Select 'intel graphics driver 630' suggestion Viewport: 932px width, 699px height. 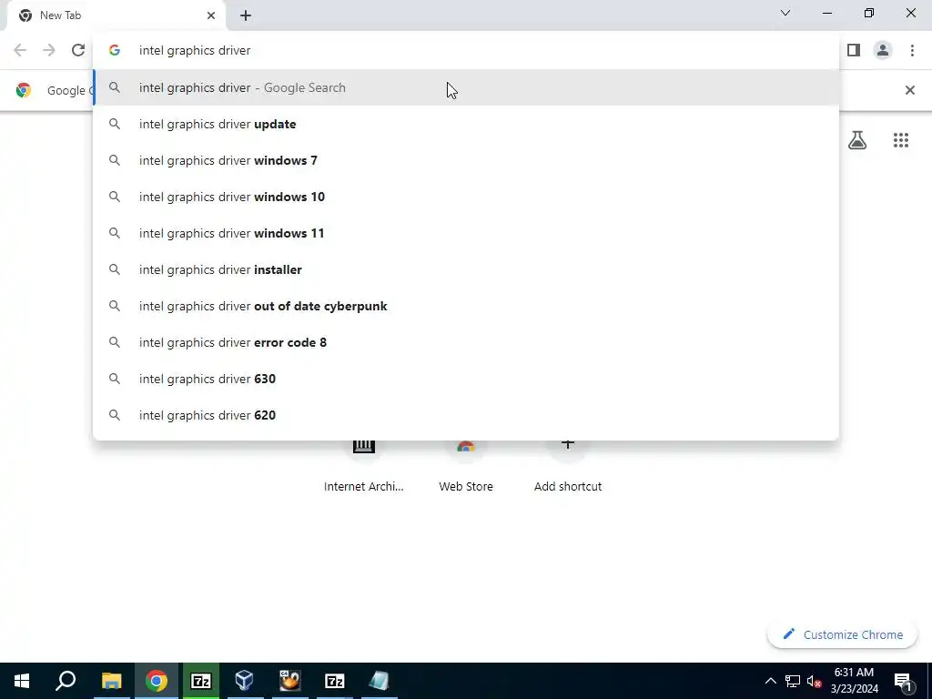(466, 379)
